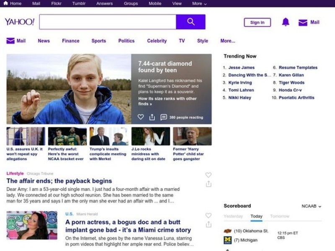Heart the 'affair ends' Lifestyle article
This screenshot has width=335, height=251.
coord(208,175)
